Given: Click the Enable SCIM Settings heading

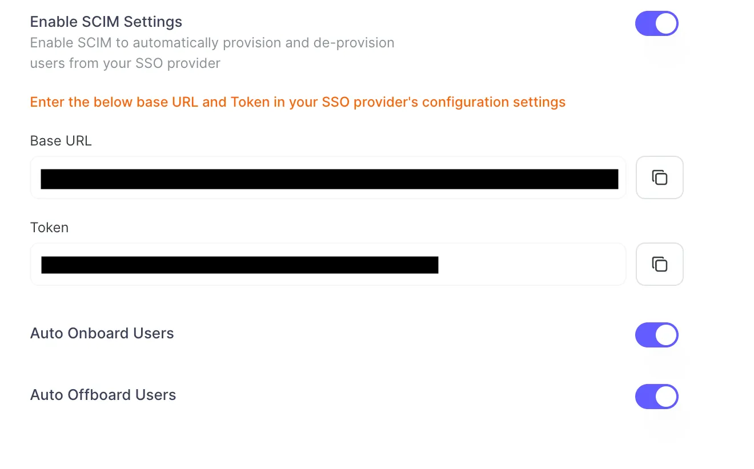Looking at the screenshot, I should [106, 21].
